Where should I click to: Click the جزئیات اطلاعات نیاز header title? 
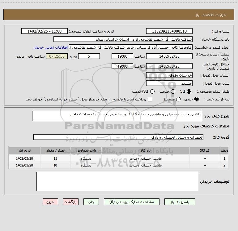pos(211,15)
